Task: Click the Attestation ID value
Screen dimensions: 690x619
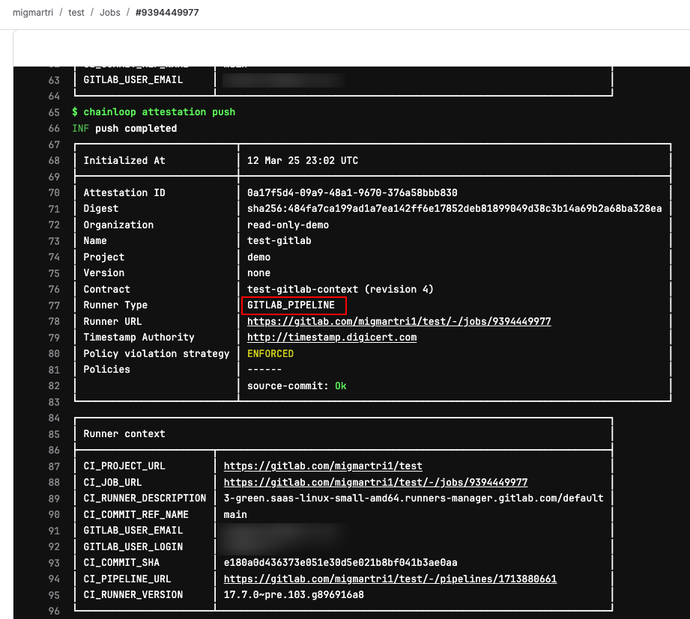Action: coord(352,193)
